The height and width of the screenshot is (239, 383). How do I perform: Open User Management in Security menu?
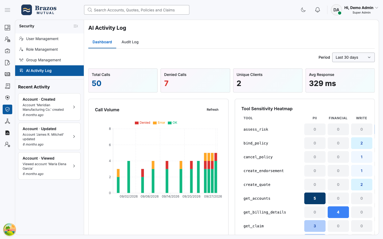49,39
